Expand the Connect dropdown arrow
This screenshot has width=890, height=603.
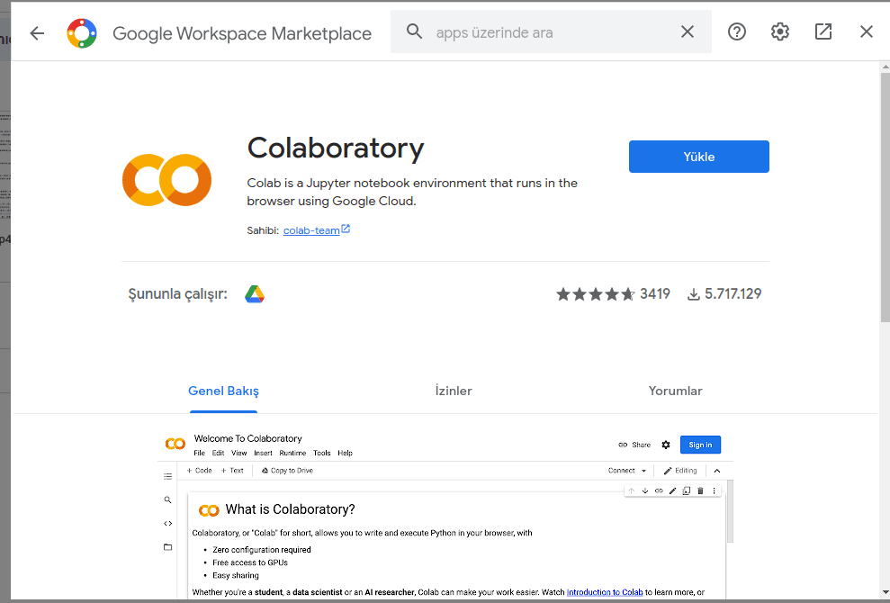(643, 471)
